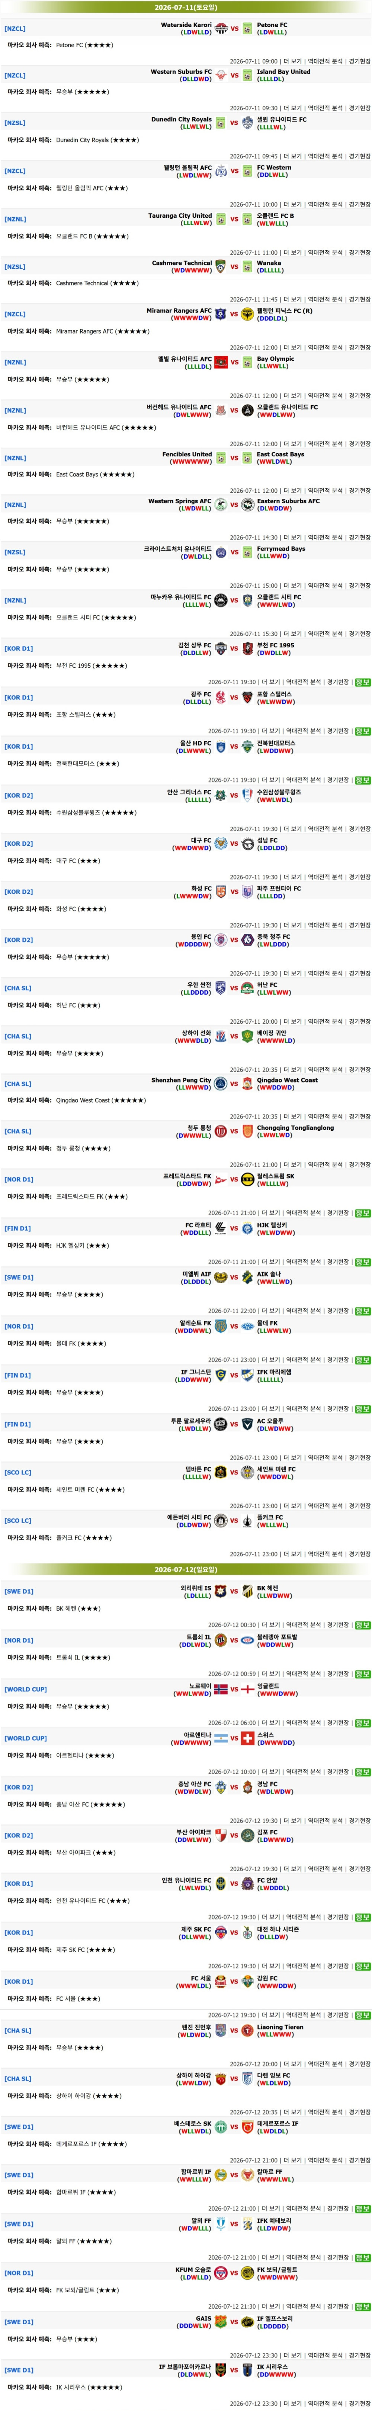Screen dimensions: 372x2411
Task: Click Waterside Karori team logo
Action: point(221,28)
